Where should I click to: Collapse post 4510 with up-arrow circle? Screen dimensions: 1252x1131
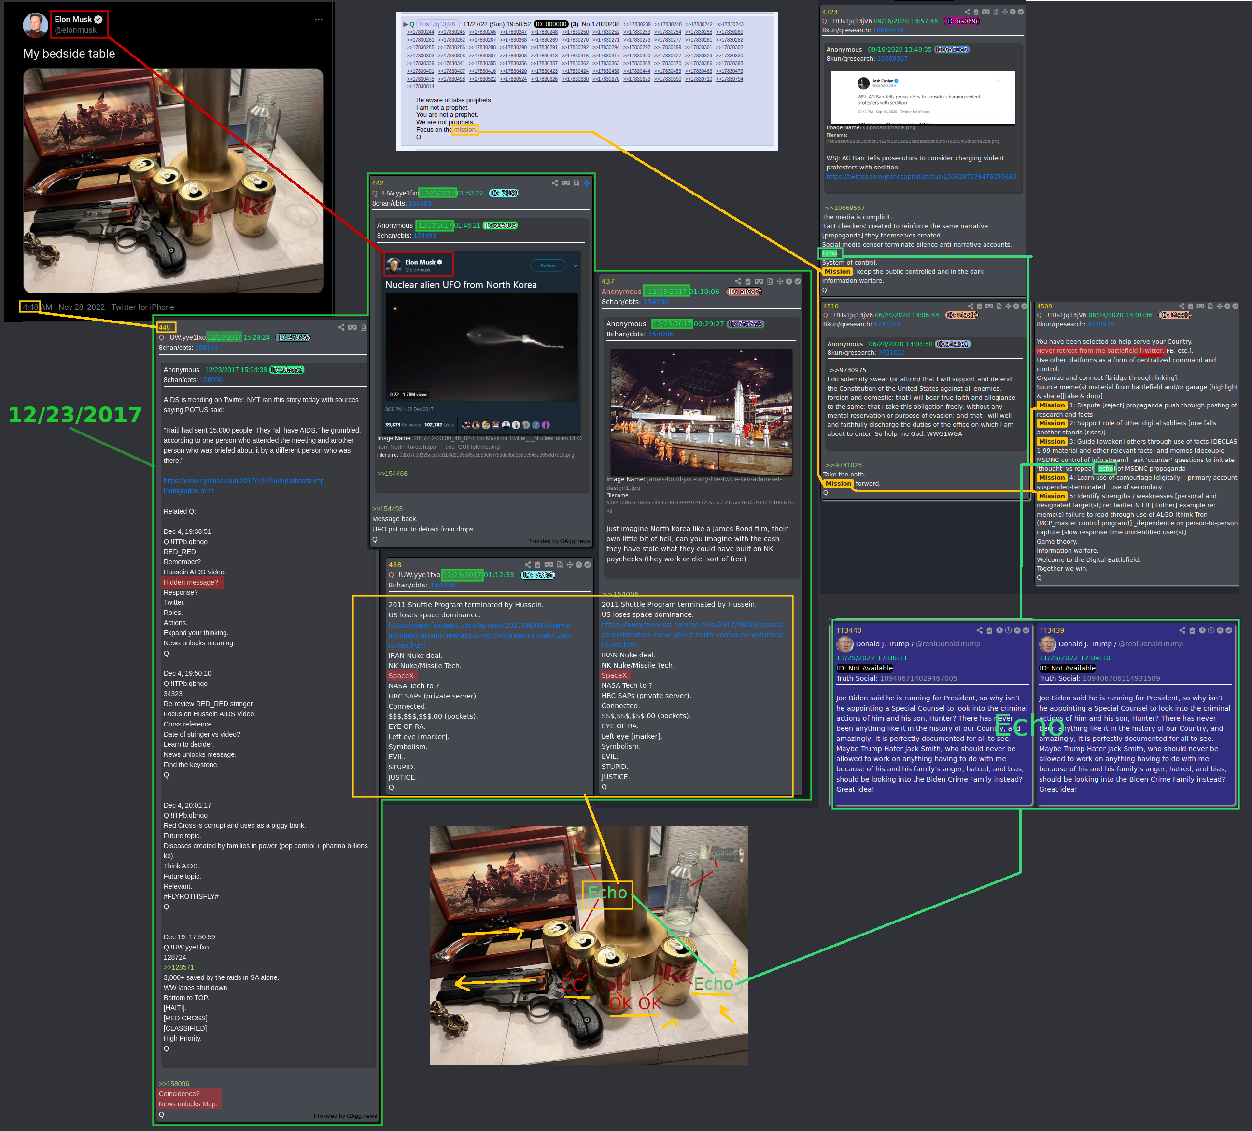click(1016, 306)
